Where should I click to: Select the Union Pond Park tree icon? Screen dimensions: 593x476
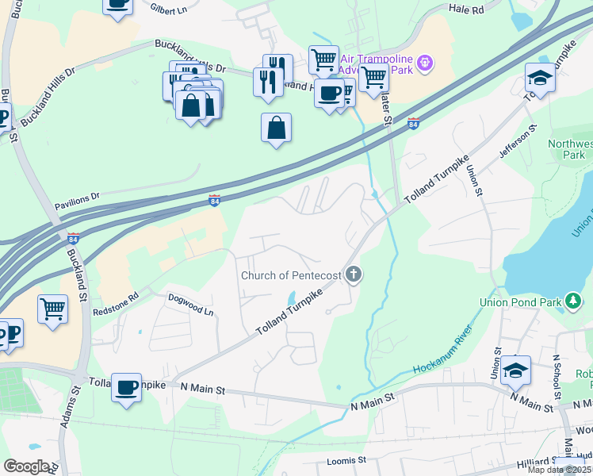click(573, 301)
